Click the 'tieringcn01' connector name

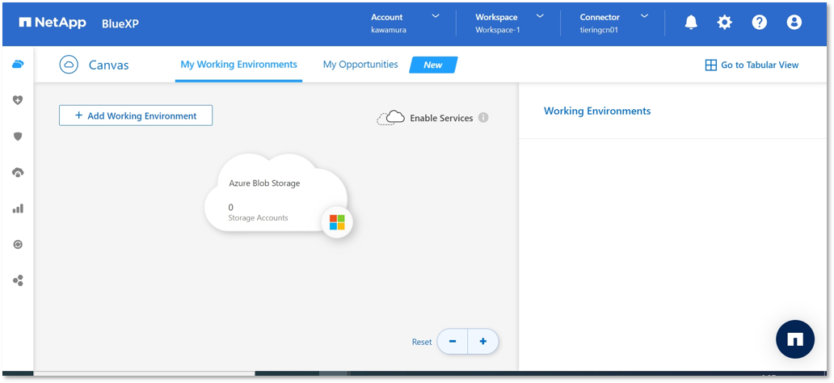click(x=599, y=31)
